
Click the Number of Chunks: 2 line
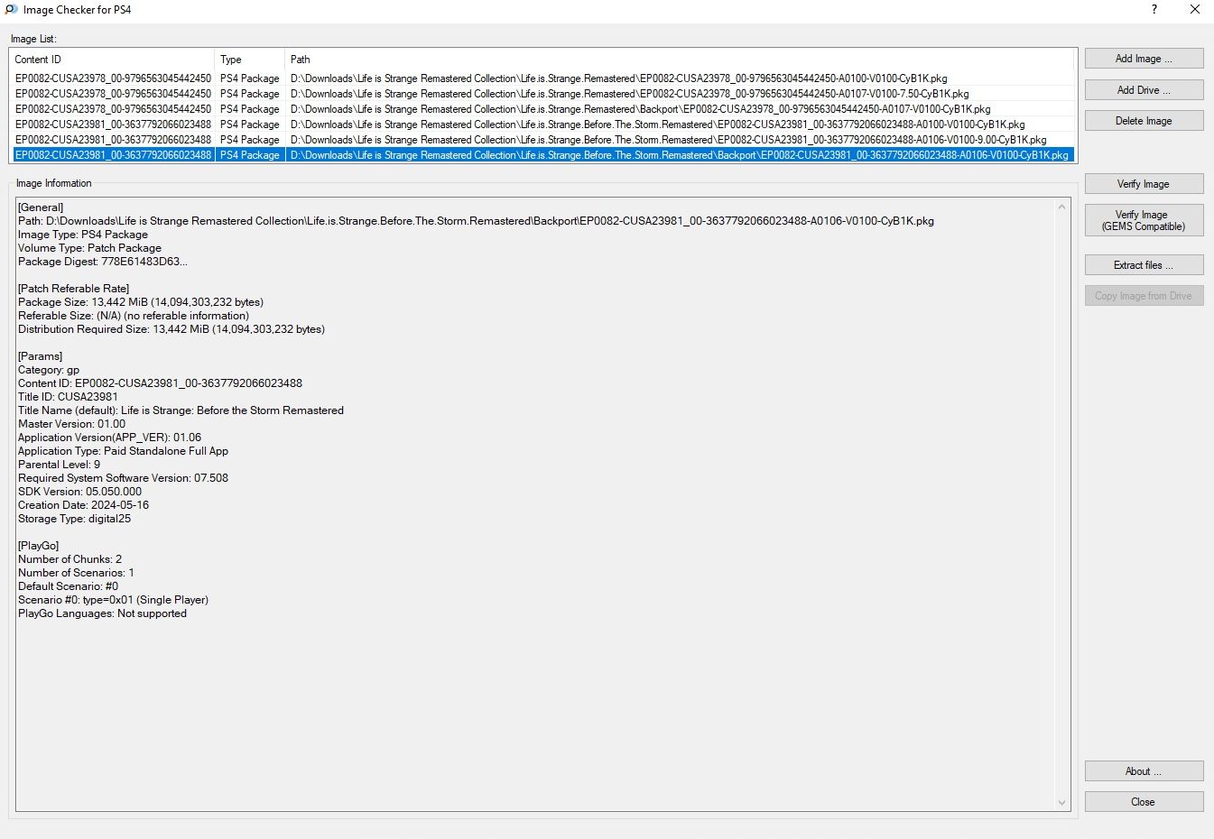[x=70, y=559]
